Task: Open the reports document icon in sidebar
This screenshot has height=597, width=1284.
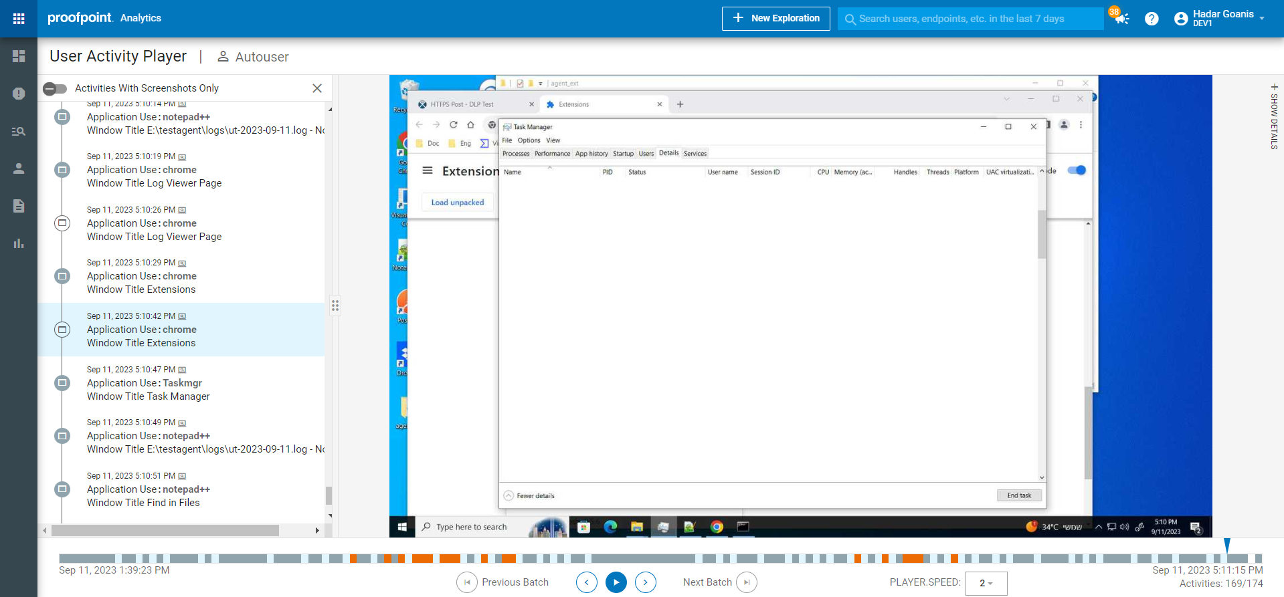Action: [19, 206]
